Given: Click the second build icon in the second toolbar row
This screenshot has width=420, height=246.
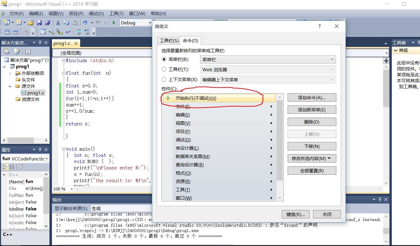Looking at the screenshot, I should [x=15, y=32].
